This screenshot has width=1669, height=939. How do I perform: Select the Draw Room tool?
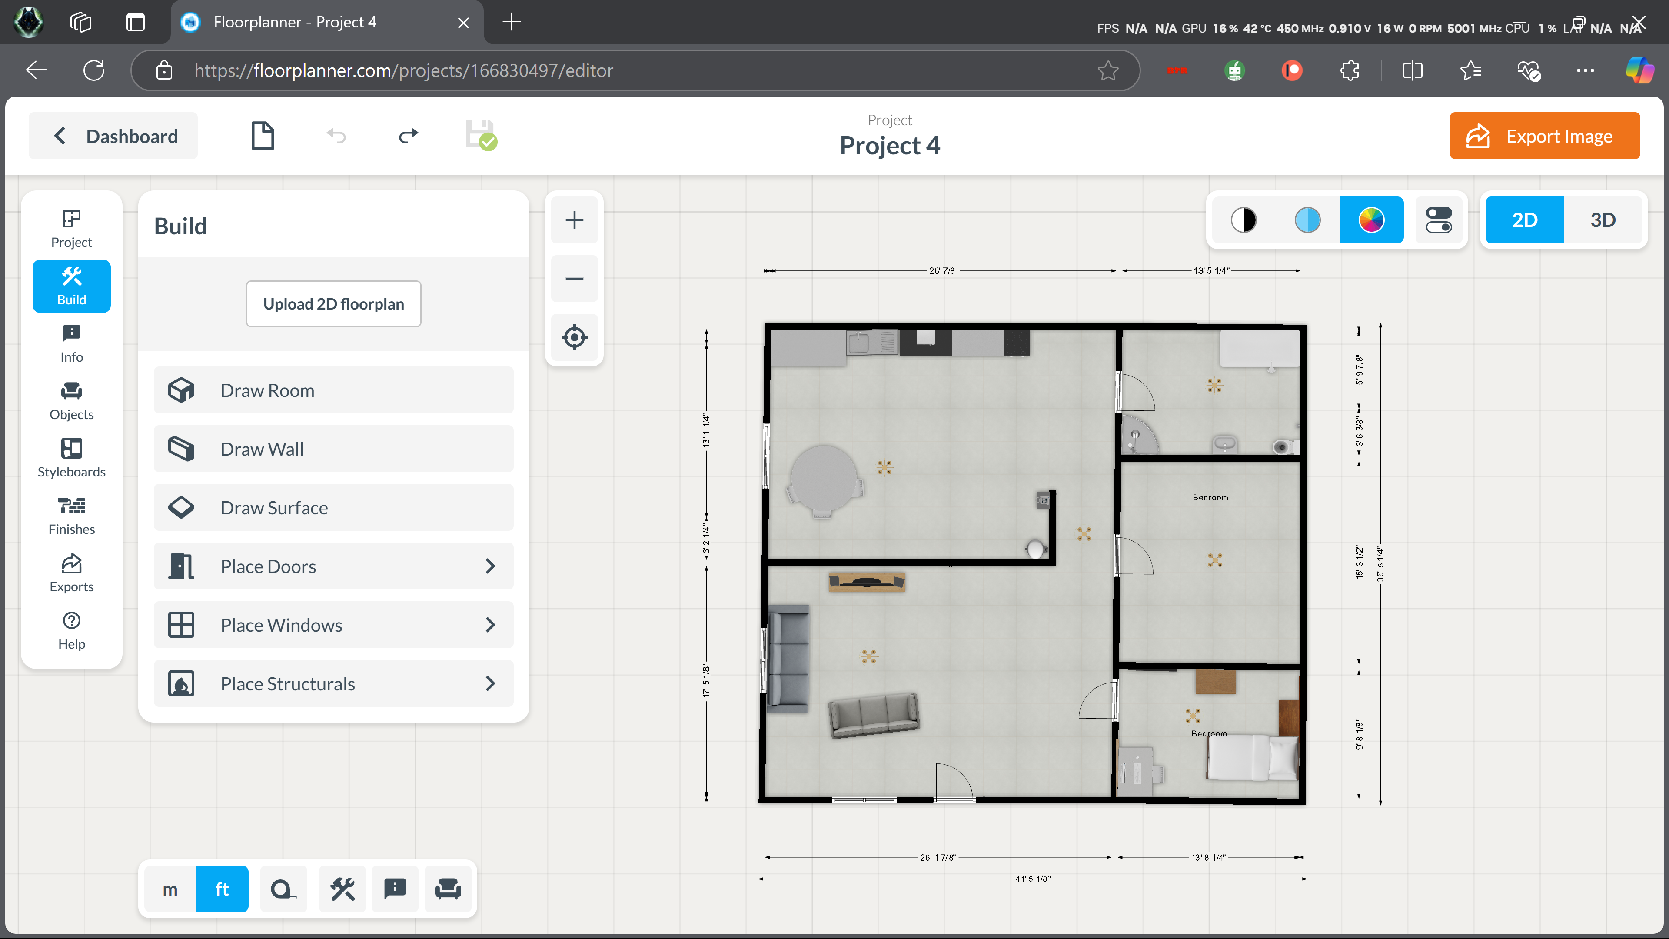click(334, 390)
